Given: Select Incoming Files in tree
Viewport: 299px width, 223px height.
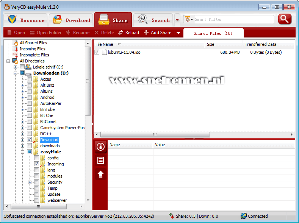Looking at the screenshot, I should click(x=33, y=49).
